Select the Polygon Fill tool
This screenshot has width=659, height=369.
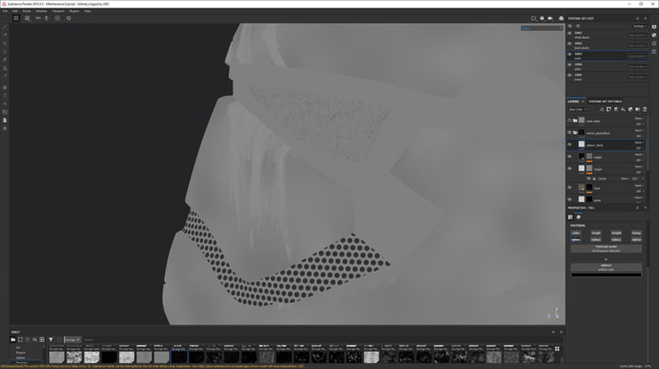[5, 51]
